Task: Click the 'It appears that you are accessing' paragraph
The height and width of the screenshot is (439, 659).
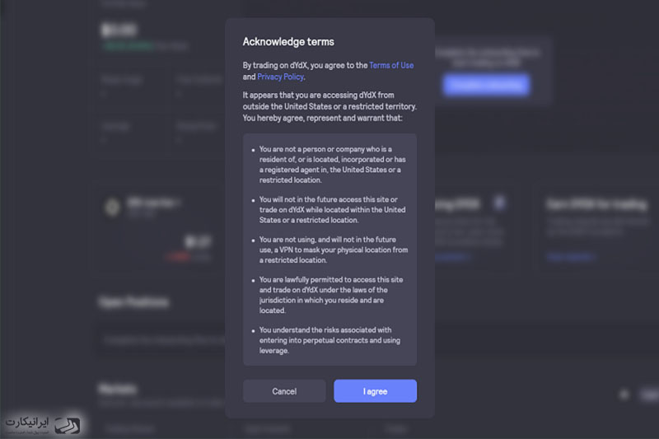Action: [329, 106]
